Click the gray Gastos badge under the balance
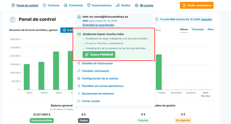This screenshot has height=124, width=231. pos(84,120)
